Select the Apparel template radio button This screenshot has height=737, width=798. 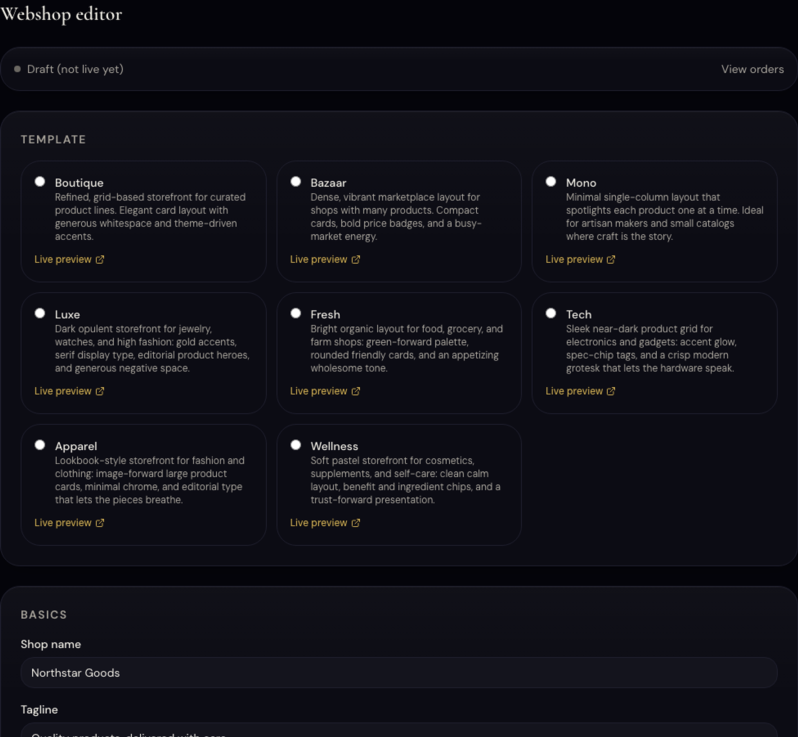(x=40, y=445)
